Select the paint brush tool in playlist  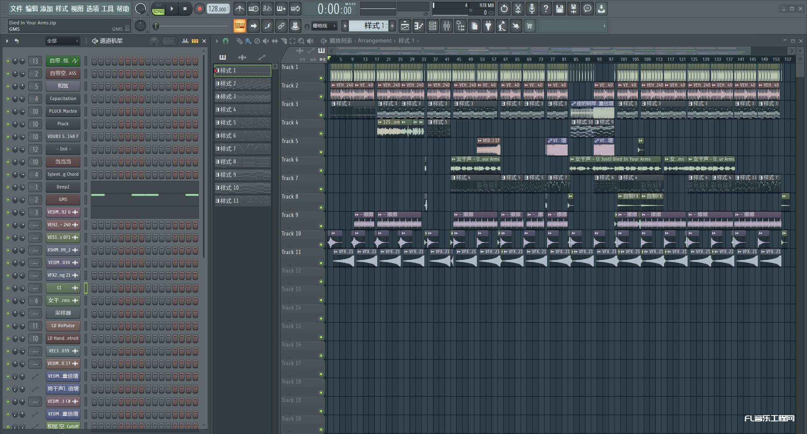pyautogui.click(x=248, y=41)
